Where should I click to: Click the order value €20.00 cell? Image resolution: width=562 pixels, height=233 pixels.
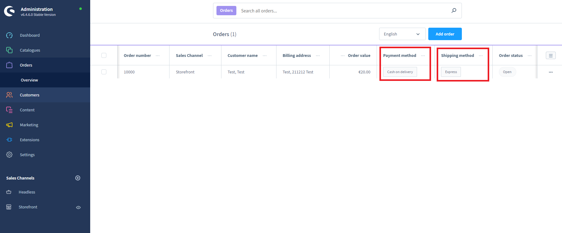[365, 72]
